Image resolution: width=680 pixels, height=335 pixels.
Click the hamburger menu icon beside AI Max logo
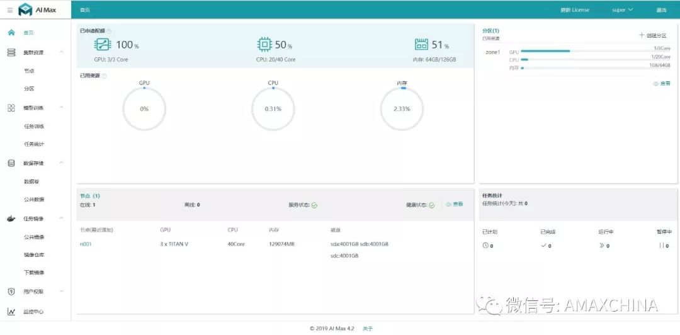pos(10,10)
